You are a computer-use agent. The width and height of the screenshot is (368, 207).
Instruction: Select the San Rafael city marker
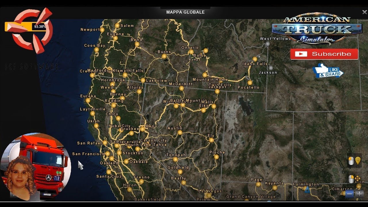click(x=105, y=143)
